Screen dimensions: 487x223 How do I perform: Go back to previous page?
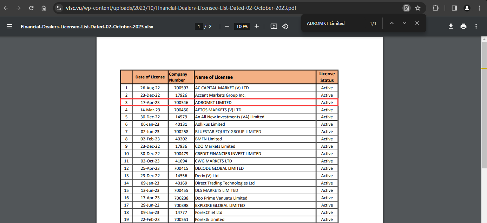6,8
